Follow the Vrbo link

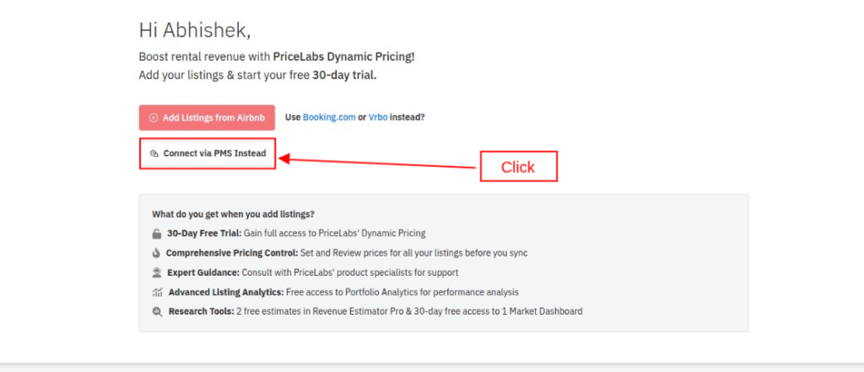[377, 118]
